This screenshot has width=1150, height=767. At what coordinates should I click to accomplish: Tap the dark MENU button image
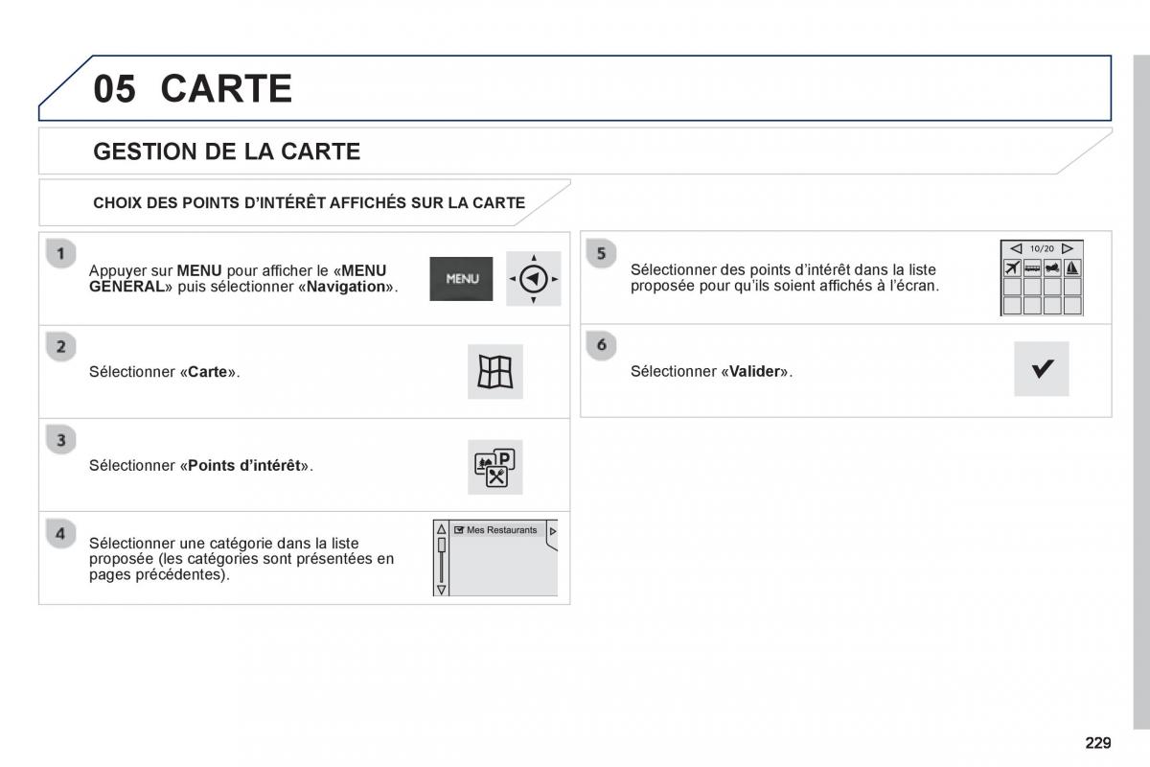coord(461,279)
